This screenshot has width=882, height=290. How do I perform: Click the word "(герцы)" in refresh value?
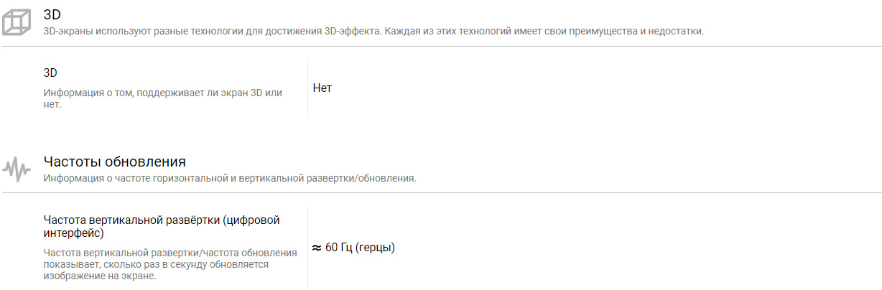(x=375, y=248)
